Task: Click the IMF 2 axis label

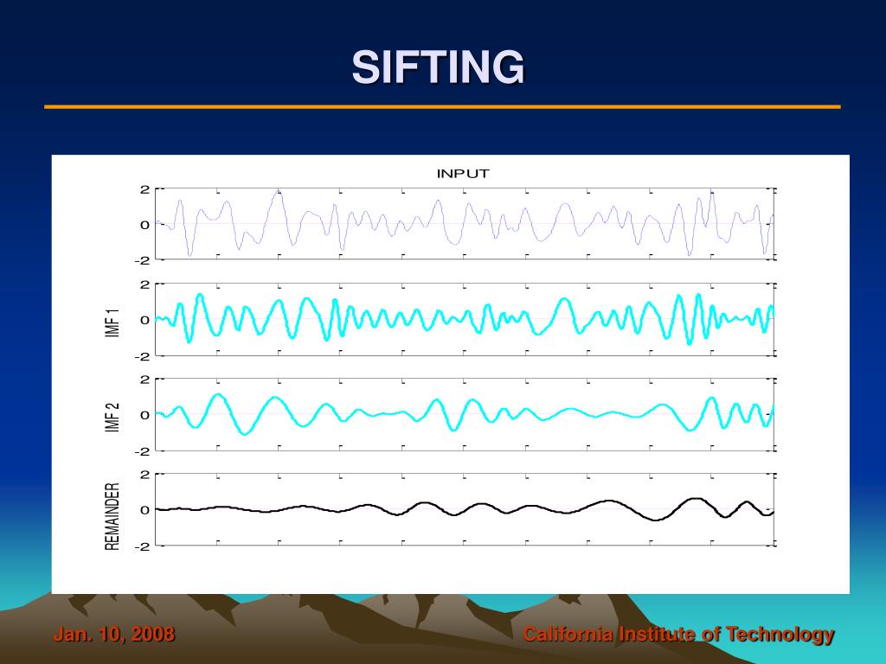Action: [x=112, y=418]
